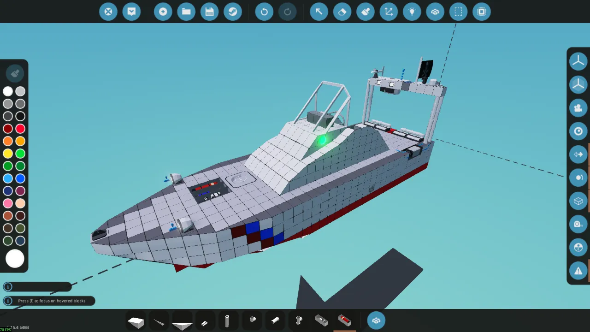
Task: Click the dashed selection box tool
Action: coord(459,12)
